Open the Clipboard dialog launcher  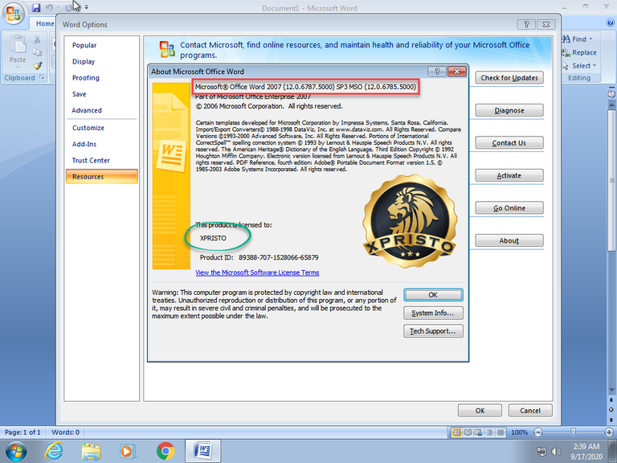pyautogui.click(x=42, y=77)
